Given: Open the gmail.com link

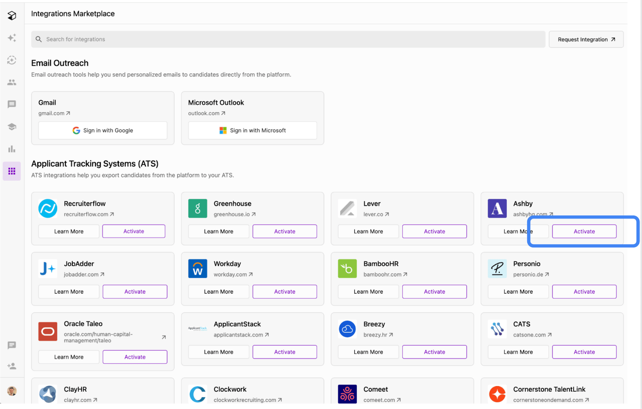Looking at the screenshot, I should pos(54,113).
